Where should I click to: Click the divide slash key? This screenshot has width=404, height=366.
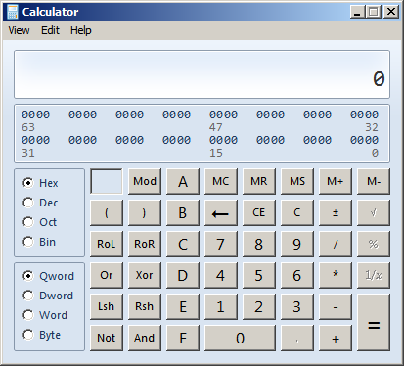click(336, 244)
